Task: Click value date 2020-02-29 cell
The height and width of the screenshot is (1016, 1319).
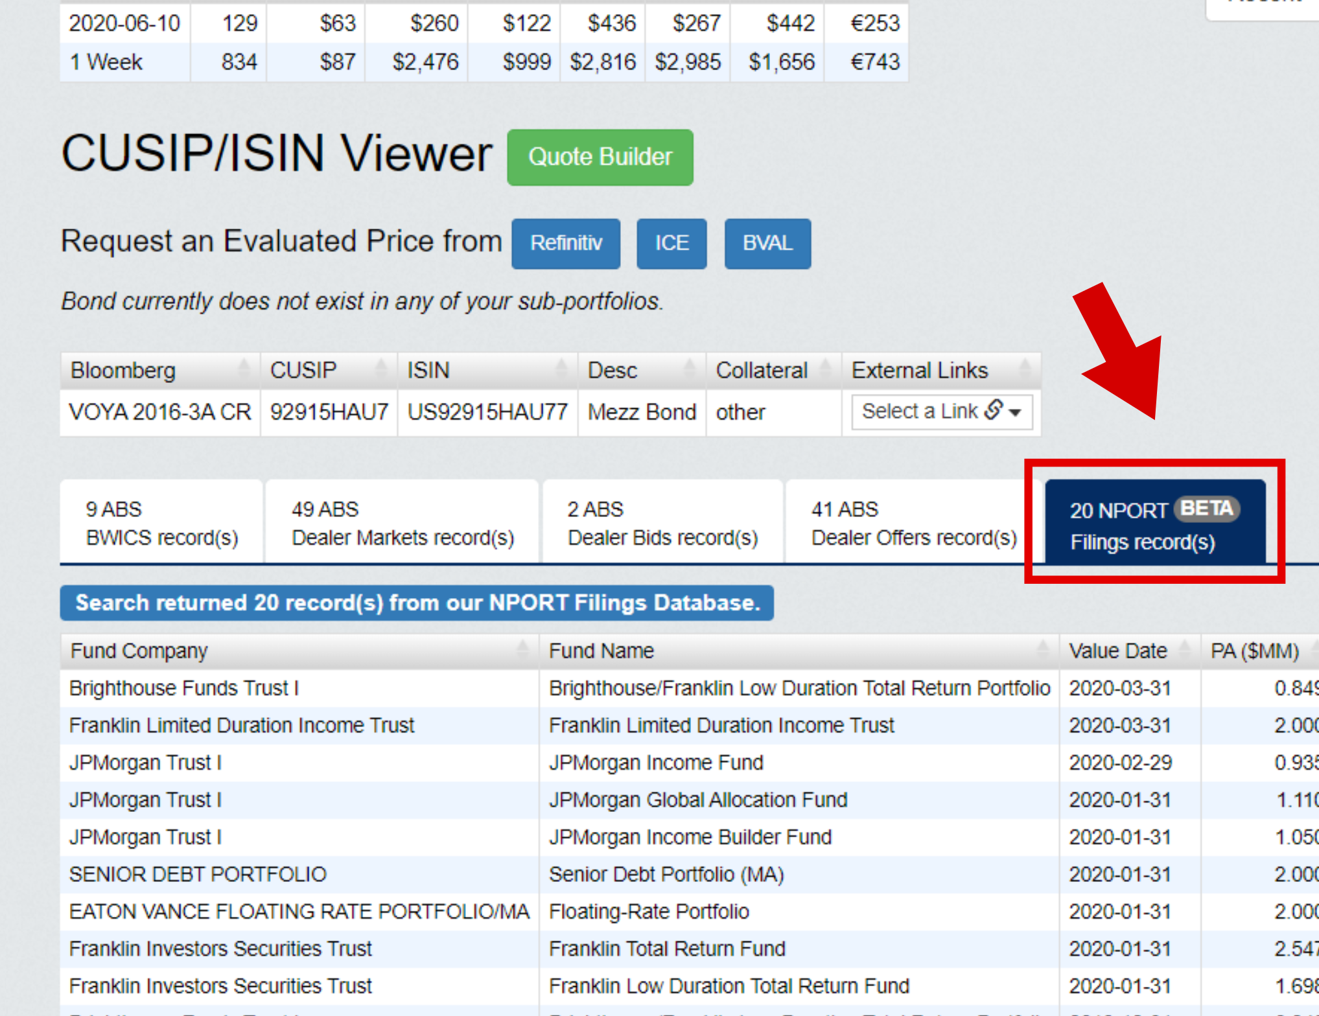Action: click(1130, 763)
